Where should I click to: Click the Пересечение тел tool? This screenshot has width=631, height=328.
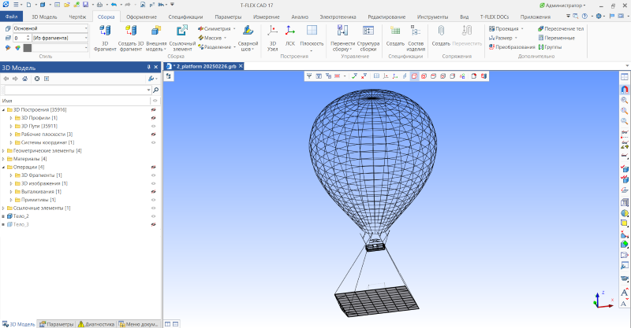pyautogui.click(x=560, y=28)
